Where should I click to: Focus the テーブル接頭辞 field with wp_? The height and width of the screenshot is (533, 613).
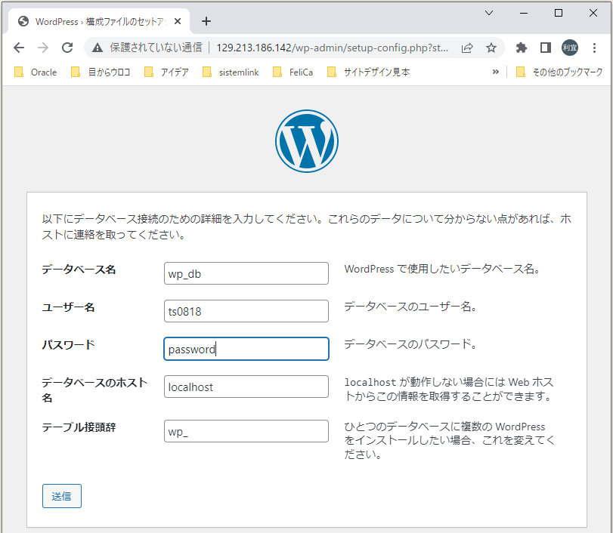(x=246, y=431)
